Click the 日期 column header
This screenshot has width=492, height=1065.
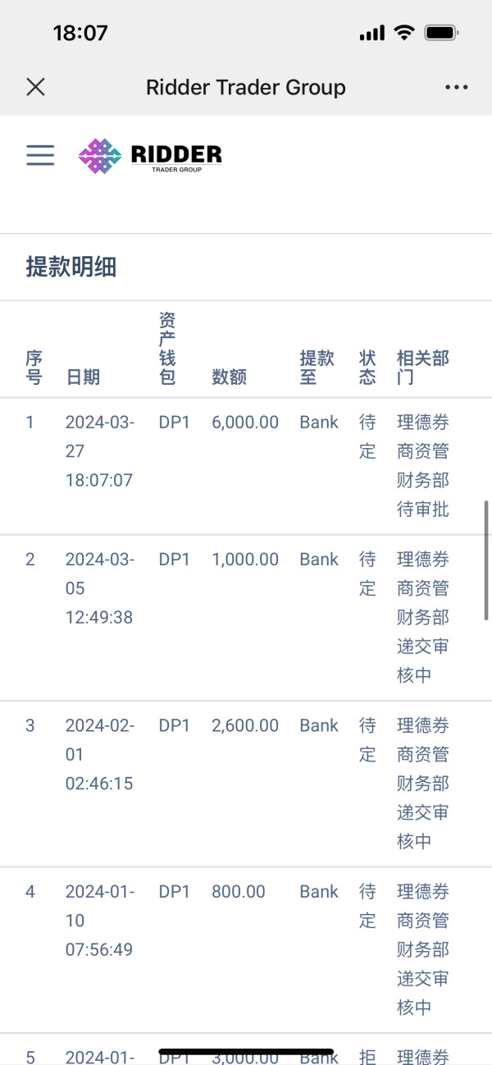point(83,377)
